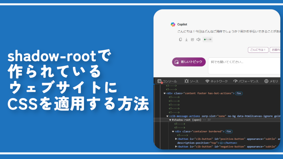Open the コンソール DevTools tab
The height and width of the screenshot is (159, 283).
point(167,81)
